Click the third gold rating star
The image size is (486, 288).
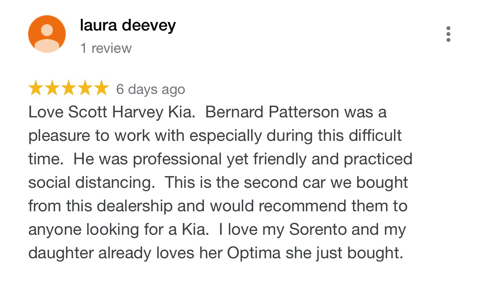pyautogui.click(x=68, y=89)
